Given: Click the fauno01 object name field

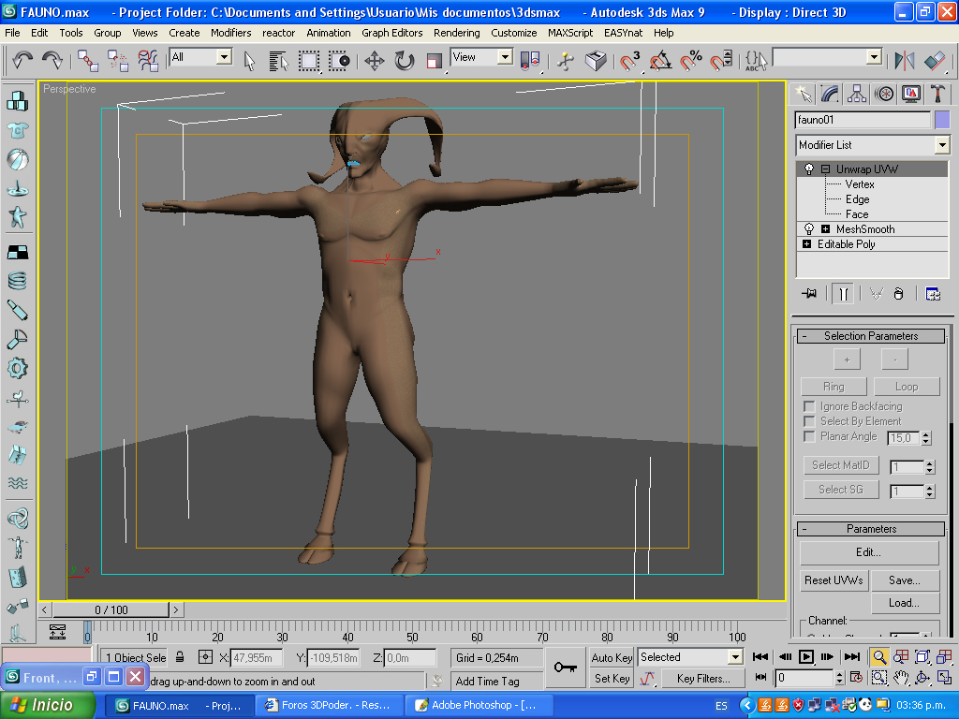Looking at the screenshot, I should pyautogui.click(x=862, y=120).
